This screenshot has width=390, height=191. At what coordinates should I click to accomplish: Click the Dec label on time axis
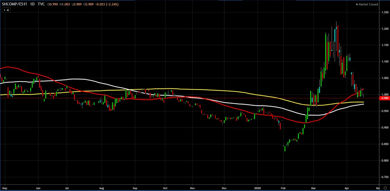(x=224, y=188)
